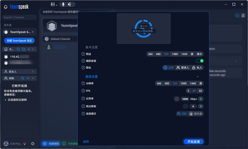Click the help icon next to 预设
Image resolution: width=248 pixels, height=149 pixels.
(x=83, y=54)
